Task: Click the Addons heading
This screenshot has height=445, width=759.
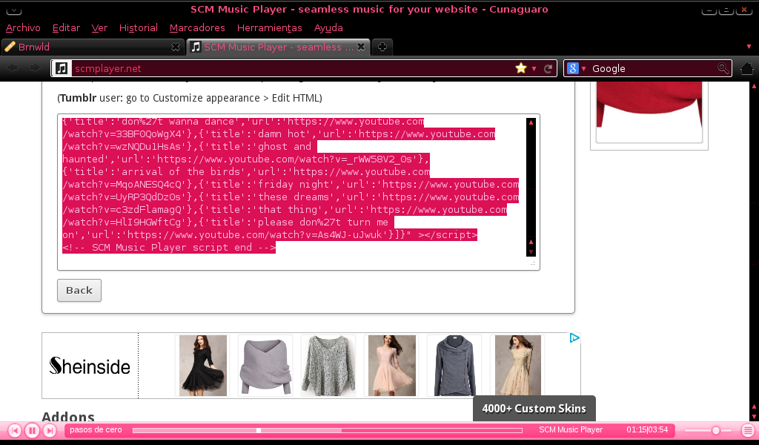Action: (68, 416)
